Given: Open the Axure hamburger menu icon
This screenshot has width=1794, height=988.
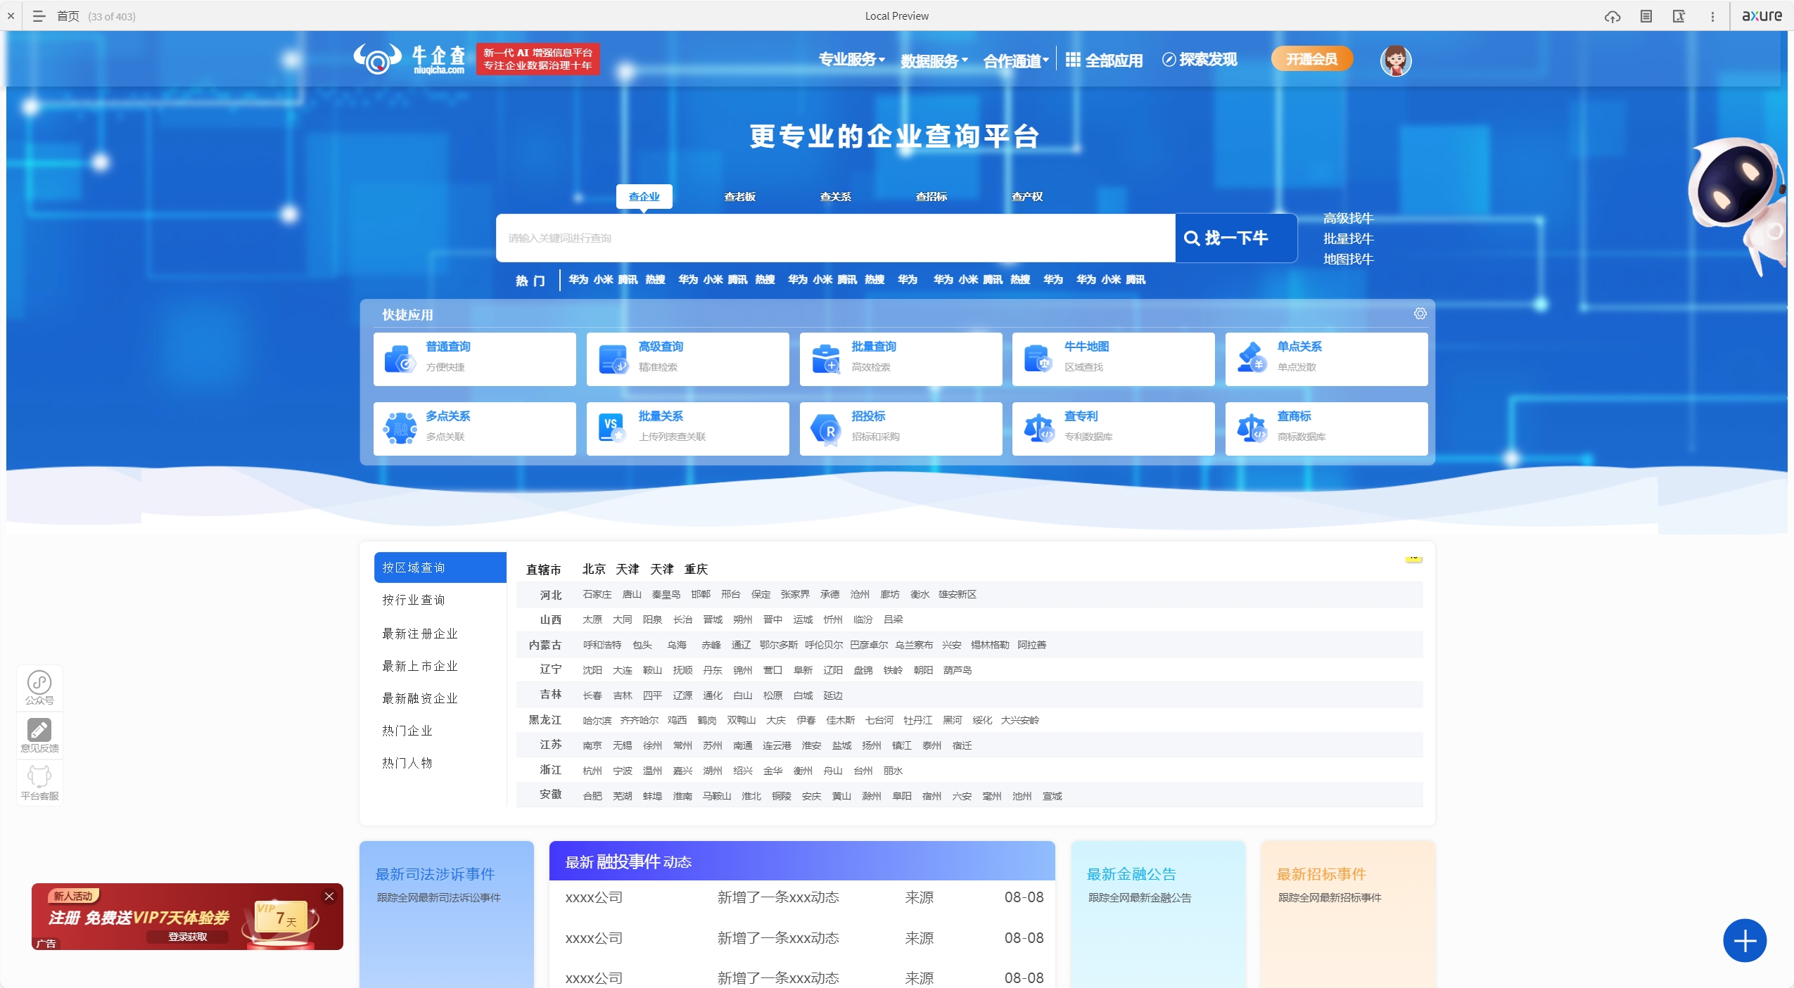Looking at the screenshot, I should pos(39,16).
